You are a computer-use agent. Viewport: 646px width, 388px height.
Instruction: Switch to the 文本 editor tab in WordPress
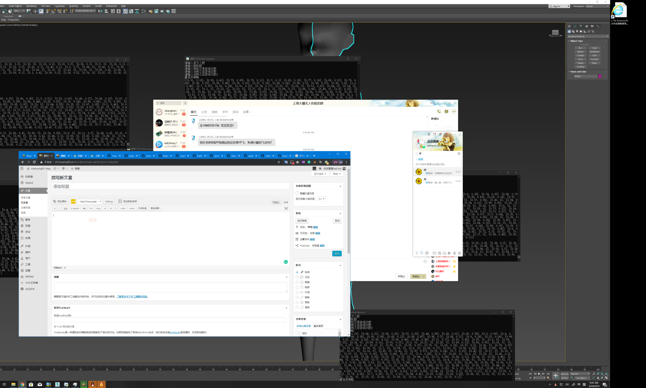point(286,202)
